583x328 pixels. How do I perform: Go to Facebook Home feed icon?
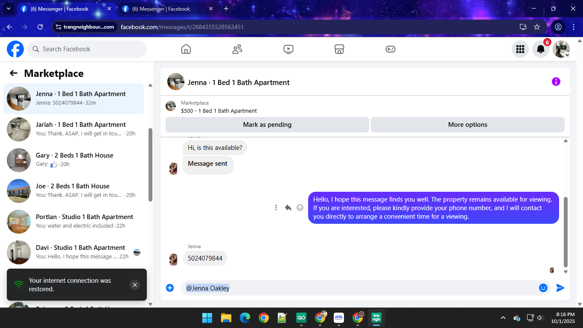(x=186, y=49)
